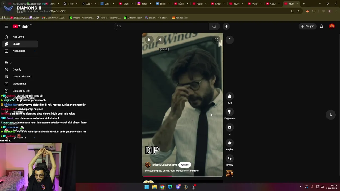Viewport: 340px width, 191px height.
Task: Open Ortaam Stream bookmark
Action: pos(133,18)
